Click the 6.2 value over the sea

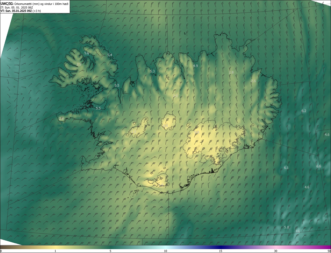click(304, 111)
